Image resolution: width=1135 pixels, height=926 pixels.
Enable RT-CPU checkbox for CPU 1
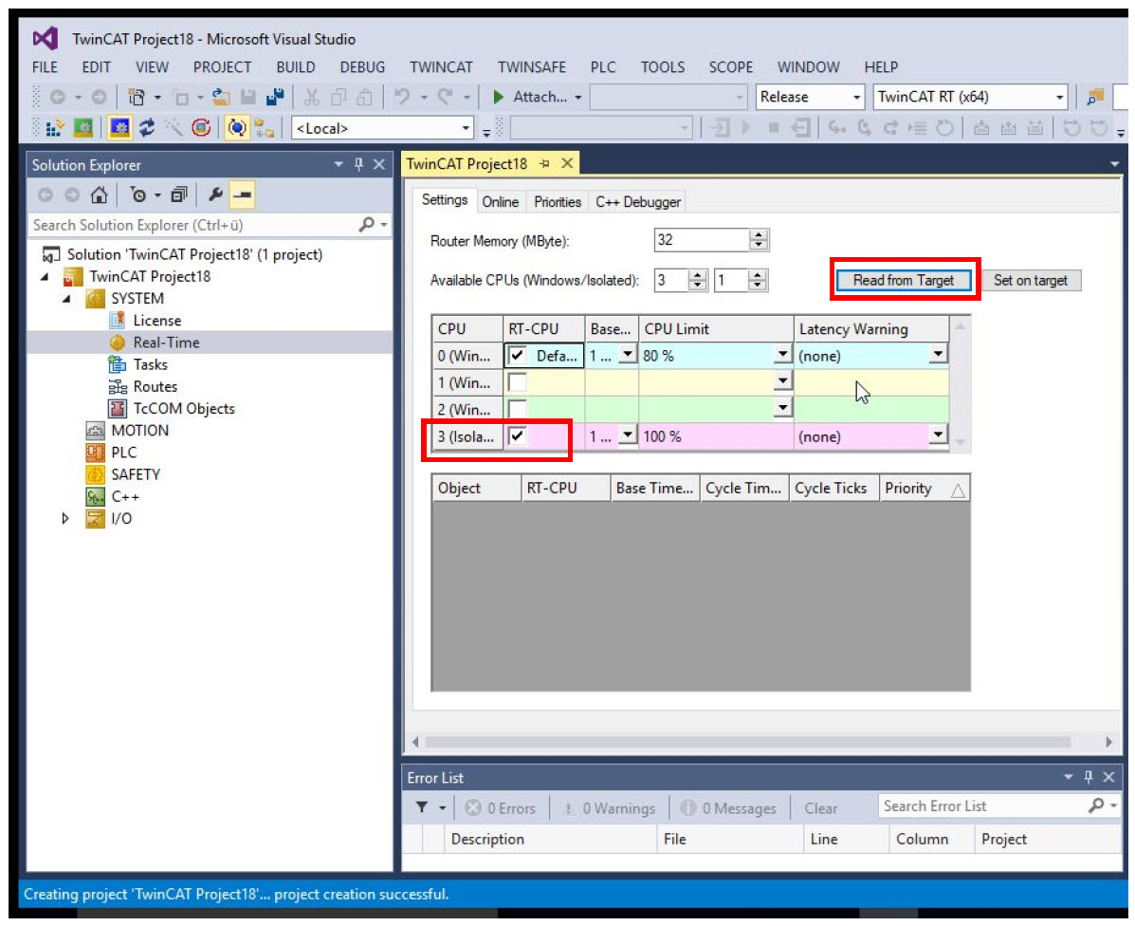click(517, 381)
